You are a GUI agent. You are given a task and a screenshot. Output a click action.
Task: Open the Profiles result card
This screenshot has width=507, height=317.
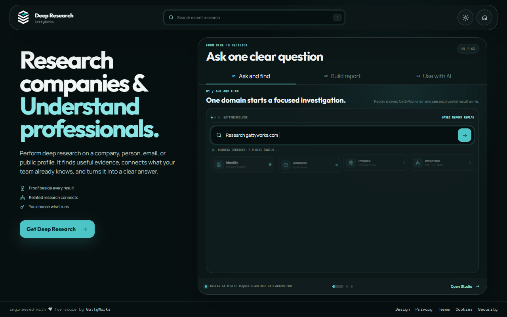coord(375,162)
